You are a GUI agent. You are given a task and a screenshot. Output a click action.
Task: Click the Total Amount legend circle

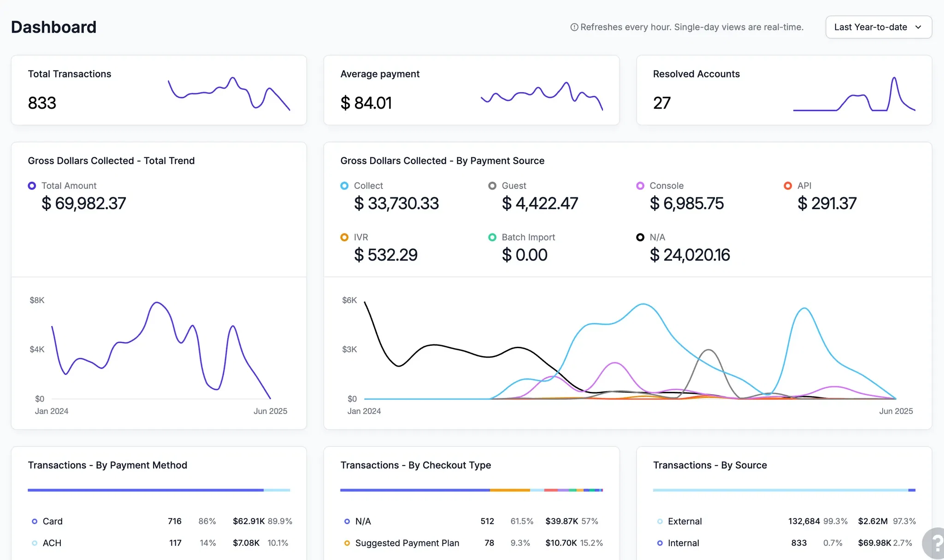click(32, 186)
